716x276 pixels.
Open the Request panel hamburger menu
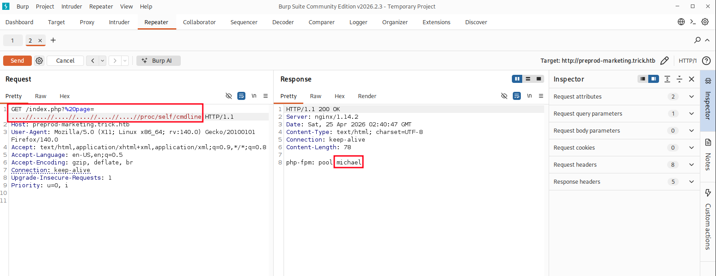tap(266, 96)
